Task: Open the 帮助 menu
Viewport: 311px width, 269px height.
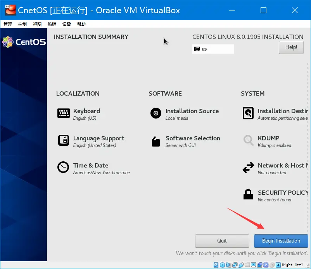Action: pos(81,24)
